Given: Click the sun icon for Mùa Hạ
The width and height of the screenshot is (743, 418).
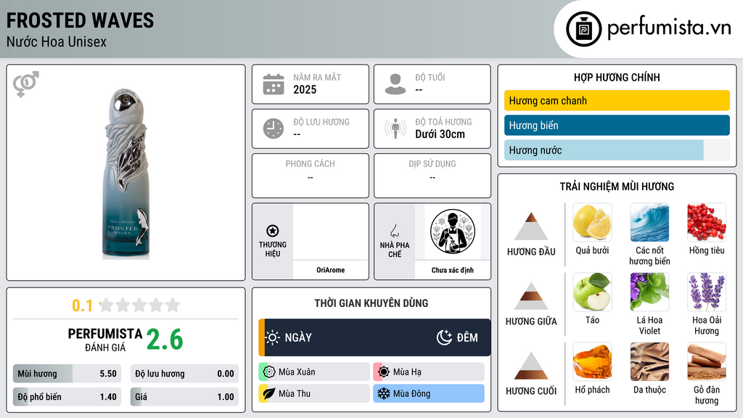Looking at the screenshot, I should (x=384, y=372).
